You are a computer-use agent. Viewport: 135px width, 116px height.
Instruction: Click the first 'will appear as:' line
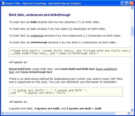click(18, 62)
